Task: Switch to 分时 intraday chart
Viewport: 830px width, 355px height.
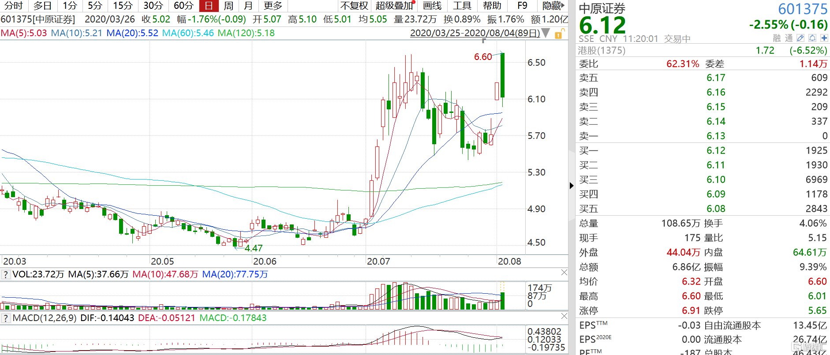Action: tap(13, 6)
